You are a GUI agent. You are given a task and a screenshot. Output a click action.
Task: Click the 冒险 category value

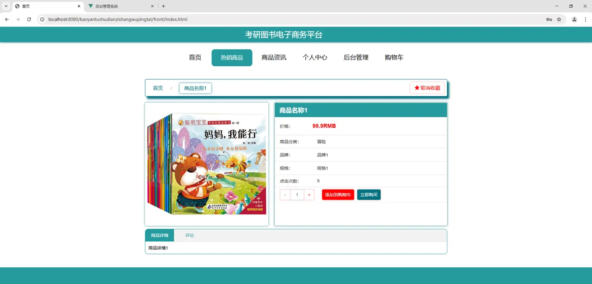pyautogui.click(x=321, y=142)
